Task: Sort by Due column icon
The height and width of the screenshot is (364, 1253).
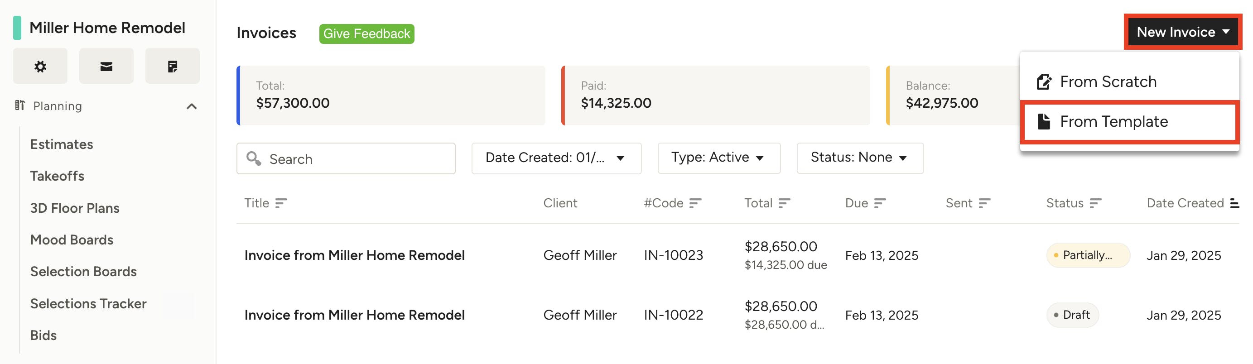Action: (879, 203)
